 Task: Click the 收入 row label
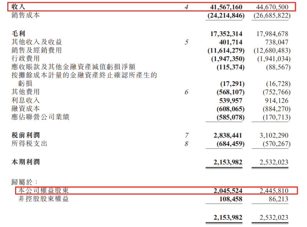[18, 7]
